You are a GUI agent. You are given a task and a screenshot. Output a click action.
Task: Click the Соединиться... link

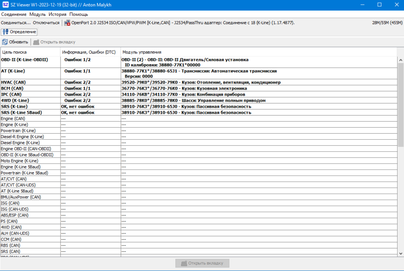16,23
